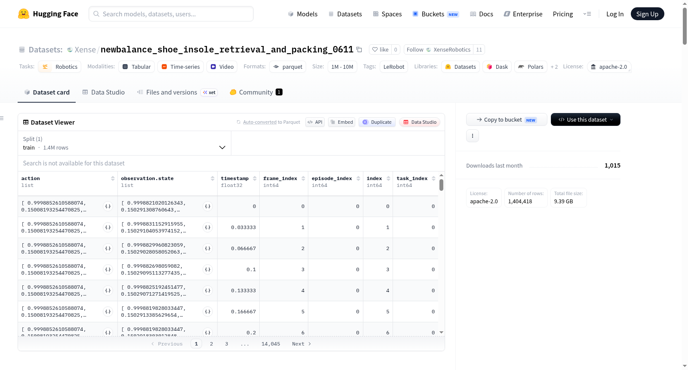The height and width of the screenshot is (370, 688).
Task: Open the left sidebar menu icon
Action: [x=2, y=118]
